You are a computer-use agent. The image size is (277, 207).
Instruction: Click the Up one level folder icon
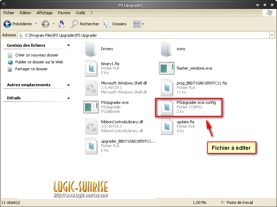(61, 24)
